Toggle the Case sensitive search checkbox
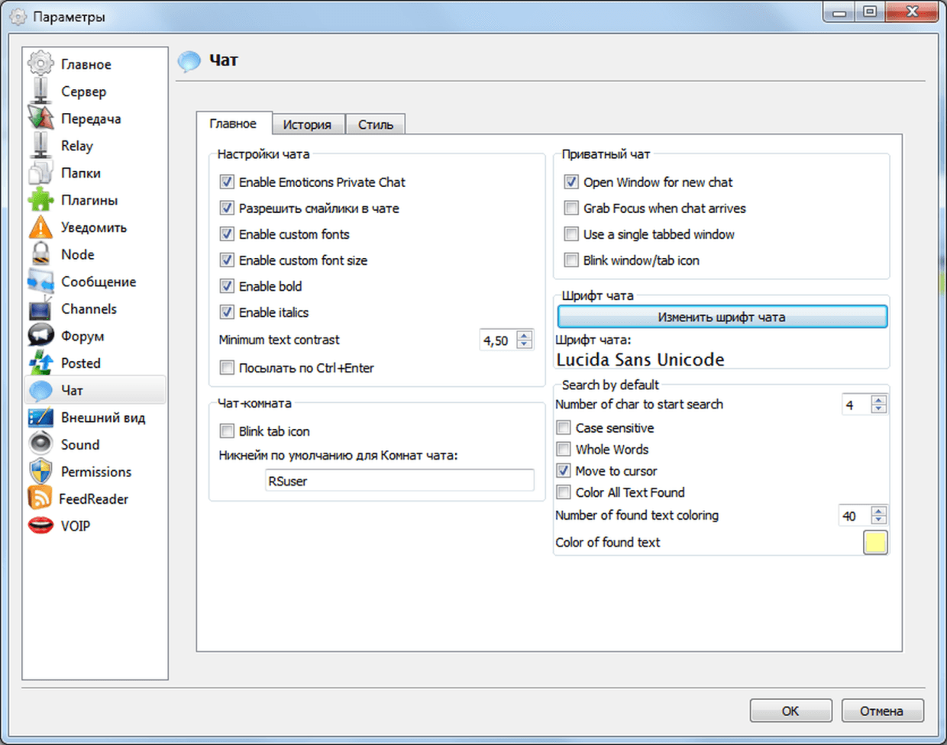Viewport: 947px width, 745px height. tap(564, 428)
